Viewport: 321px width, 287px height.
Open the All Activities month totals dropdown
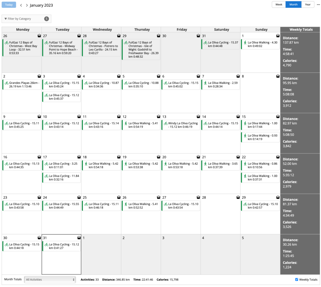pos(50,279)
